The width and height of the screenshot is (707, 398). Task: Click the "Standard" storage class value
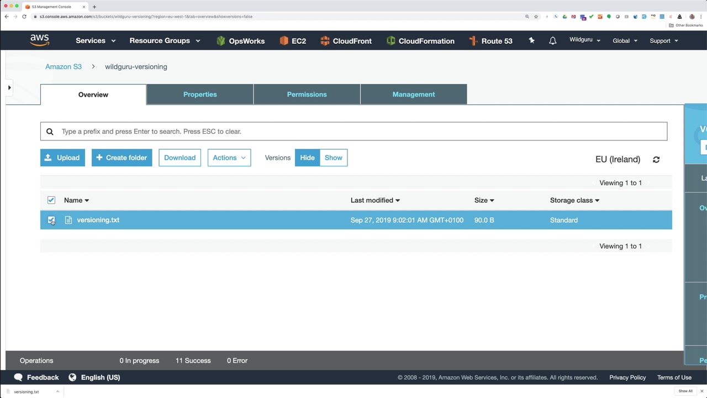564,220
